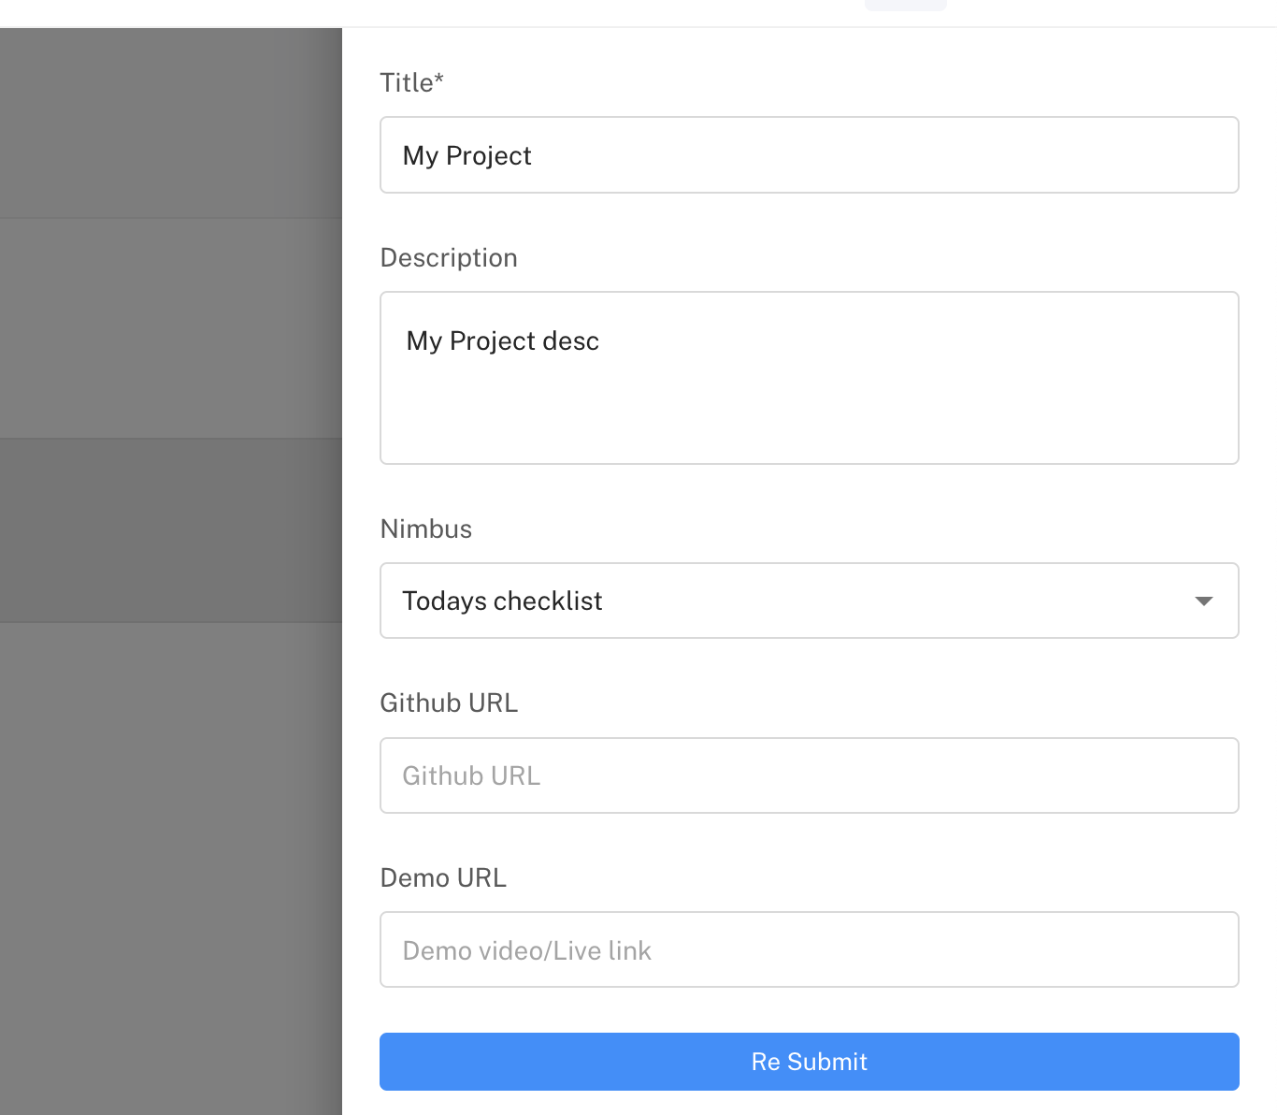Click the "Demo URL" field label
1277x1115 pixels.
443,878
